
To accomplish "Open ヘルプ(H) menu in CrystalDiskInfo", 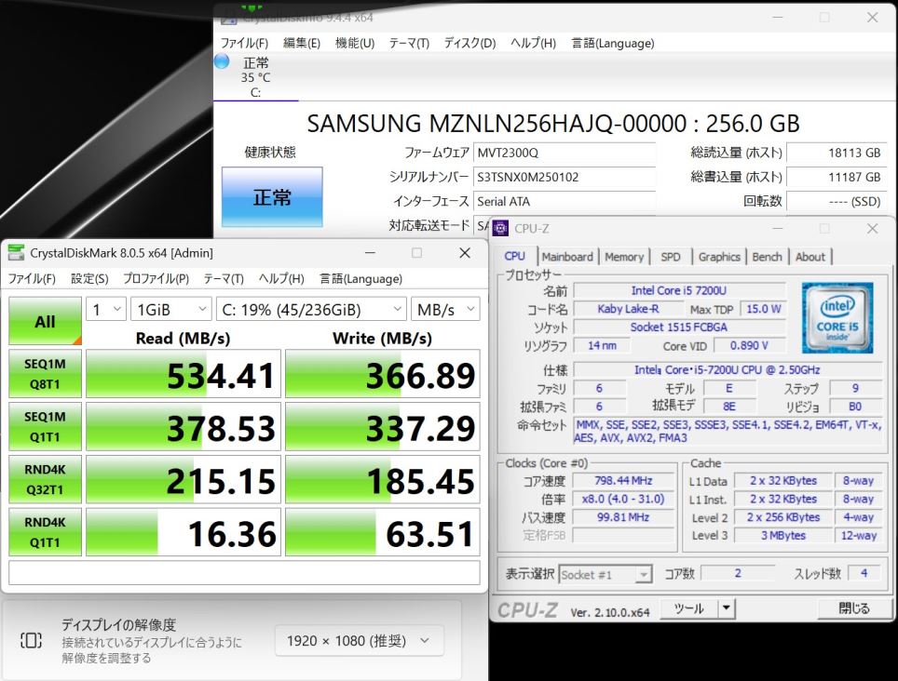I will coord(533,43).
